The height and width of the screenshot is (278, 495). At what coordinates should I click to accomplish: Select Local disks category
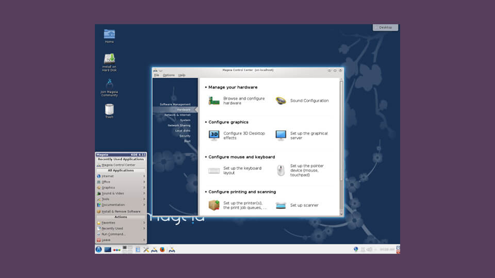(183, 131)
